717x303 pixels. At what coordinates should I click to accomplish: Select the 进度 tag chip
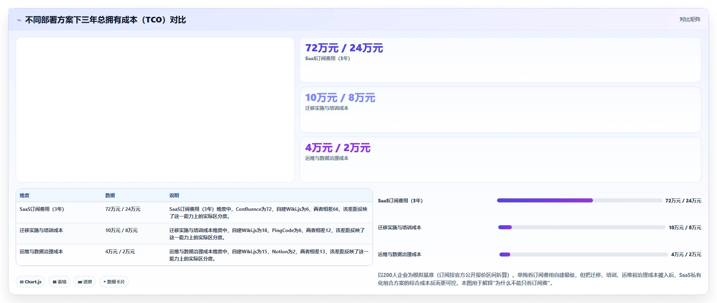[85, 282]
